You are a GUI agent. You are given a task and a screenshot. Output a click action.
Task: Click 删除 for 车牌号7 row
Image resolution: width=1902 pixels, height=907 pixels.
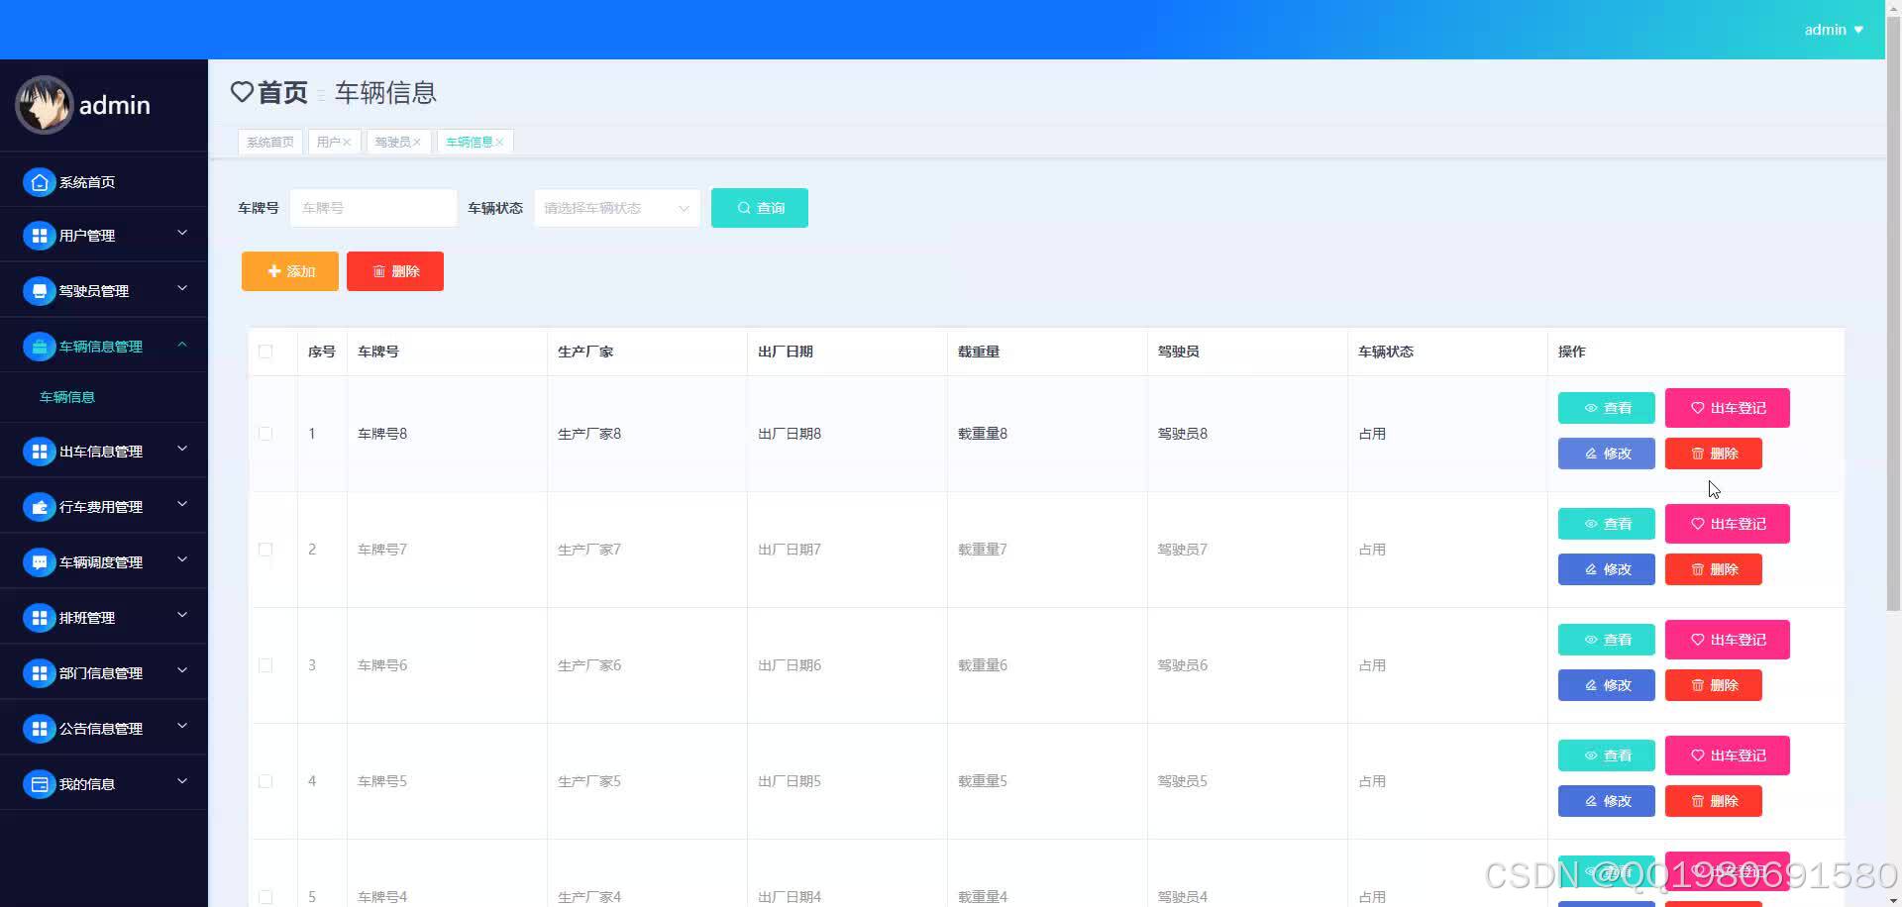click(1714, 569)
